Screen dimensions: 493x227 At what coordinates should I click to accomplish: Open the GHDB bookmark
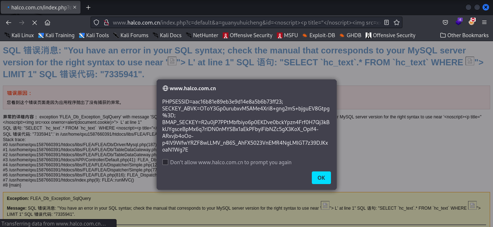[350, 35]
